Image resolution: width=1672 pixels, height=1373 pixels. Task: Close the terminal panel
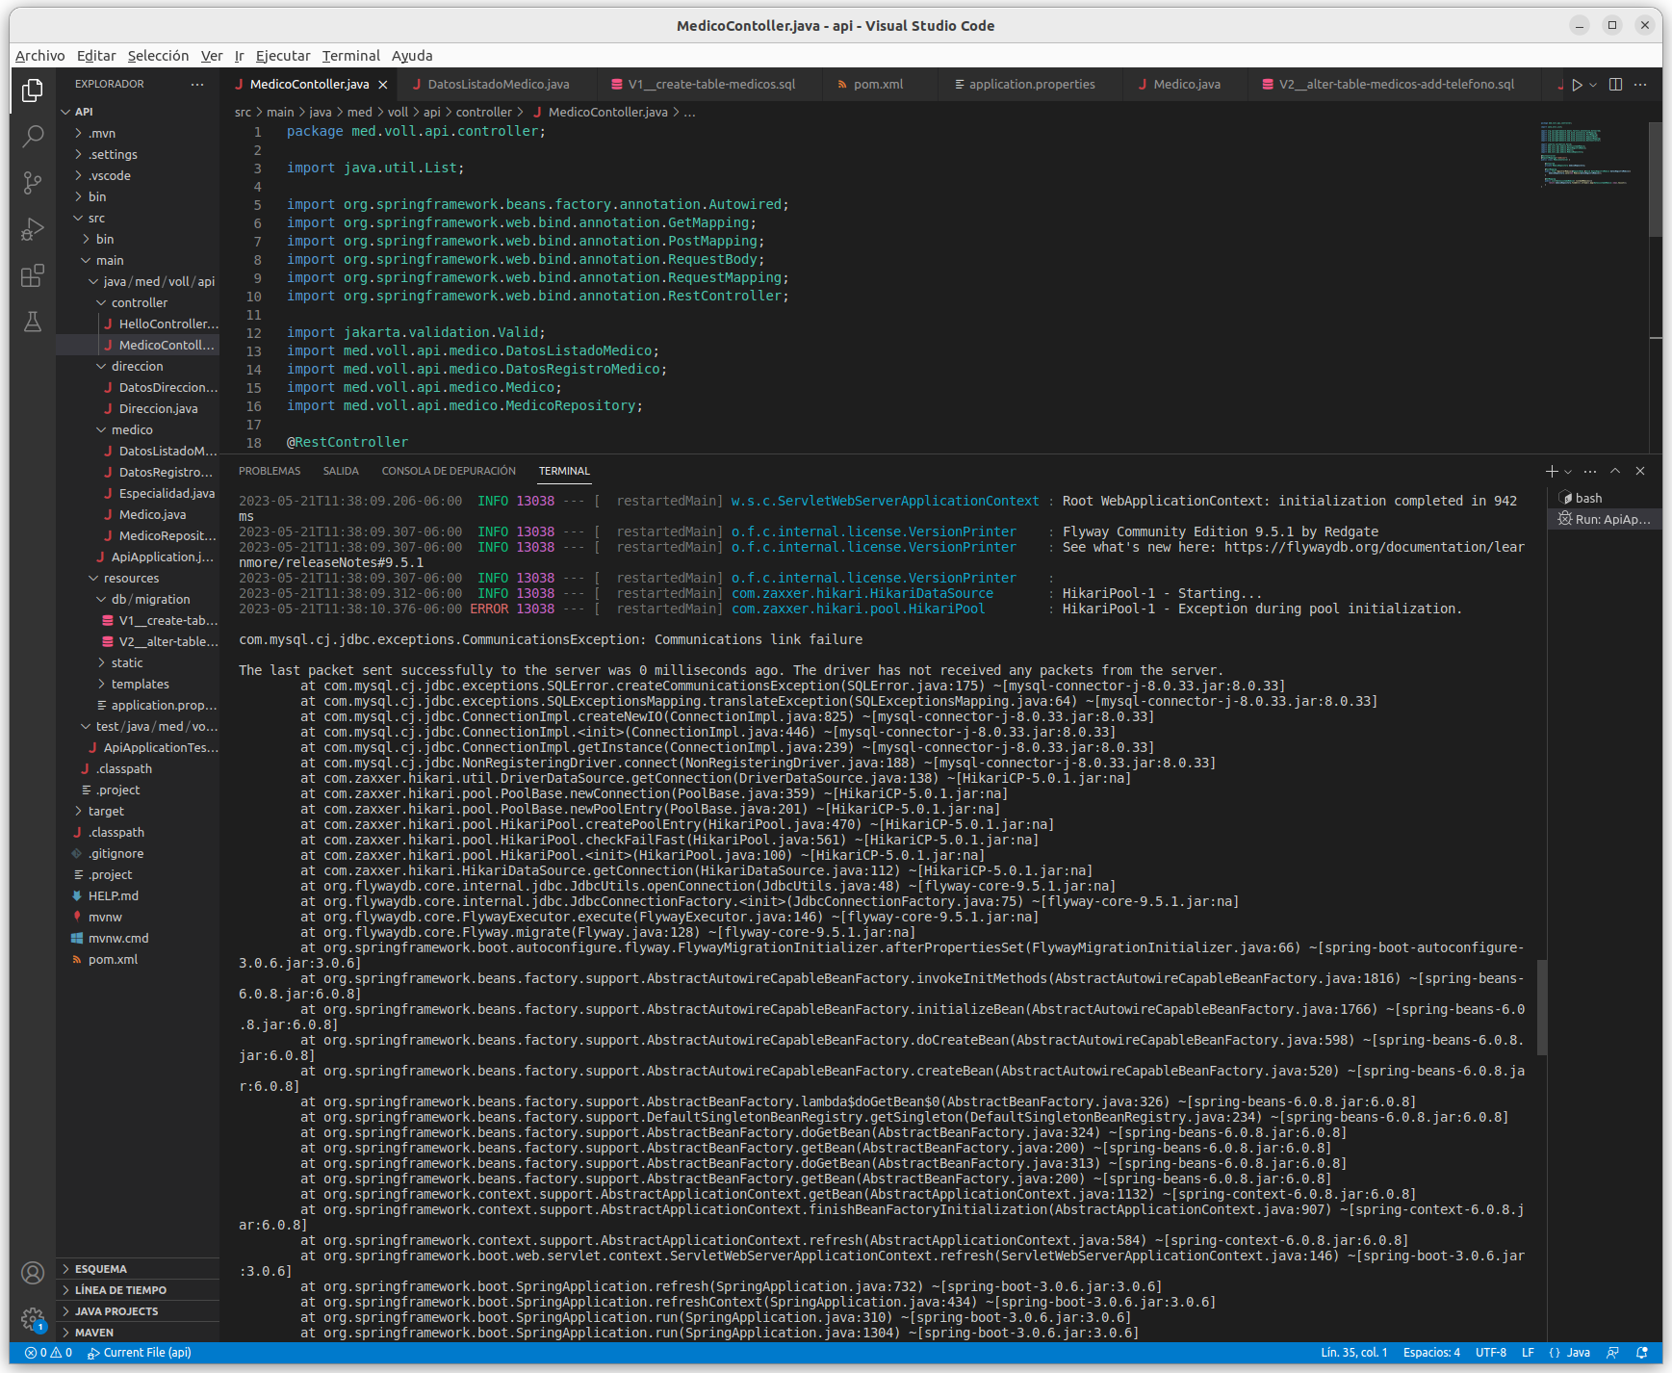[x=1640, y=471]
